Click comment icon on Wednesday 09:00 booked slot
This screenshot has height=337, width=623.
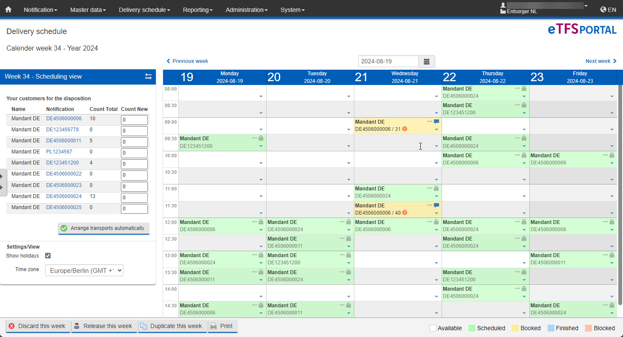point(436,122)
